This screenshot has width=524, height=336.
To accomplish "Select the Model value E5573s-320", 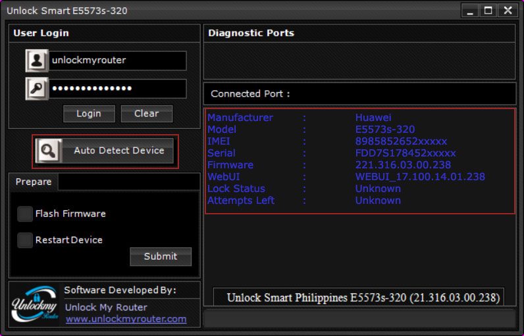I will [x=385, y=130].
